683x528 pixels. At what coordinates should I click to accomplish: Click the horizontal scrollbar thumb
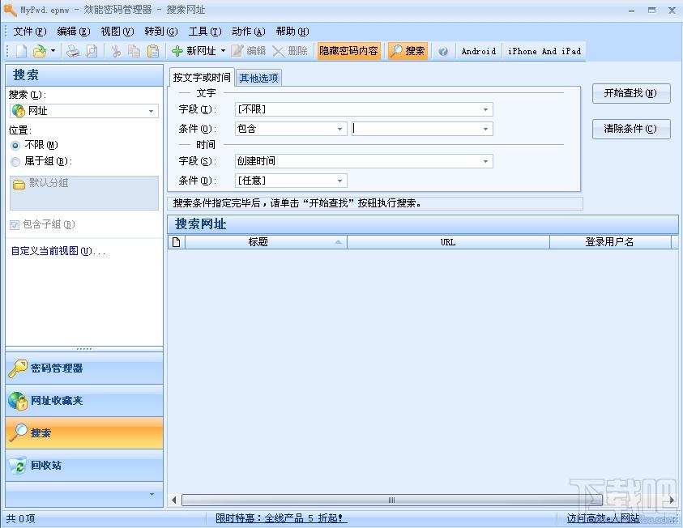point(391,500)
